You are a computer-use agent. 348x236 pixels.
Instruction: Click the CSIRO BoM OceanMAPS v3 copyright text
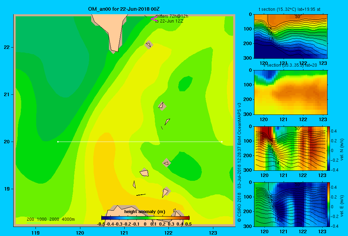tap(239, 162)
